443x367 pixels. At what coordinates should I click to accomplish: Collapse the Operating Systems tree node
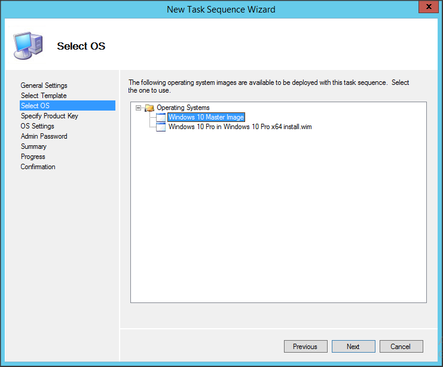coord(139,108)
